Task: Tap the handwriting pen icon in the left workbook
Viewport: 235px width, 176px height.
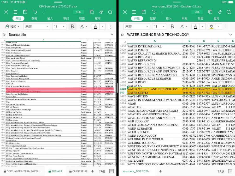Action: pyautogui.click(x=101, y=12)
